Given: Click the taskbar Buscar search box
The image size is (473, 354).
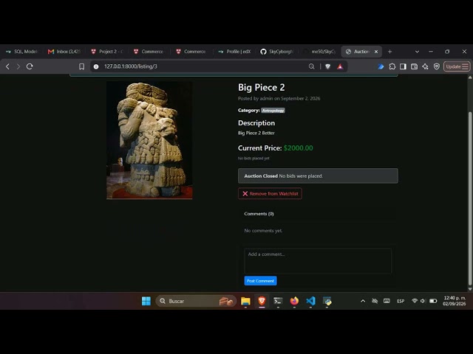Looking at the screenshot, I should (x=196, y=301).
